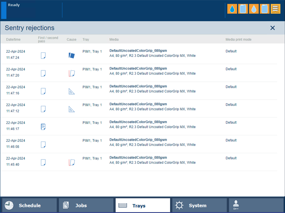Viewport: 285px width, 213px height.
Task: Click the triangle cause icon at 11:47:12
Action: (71, 109)
